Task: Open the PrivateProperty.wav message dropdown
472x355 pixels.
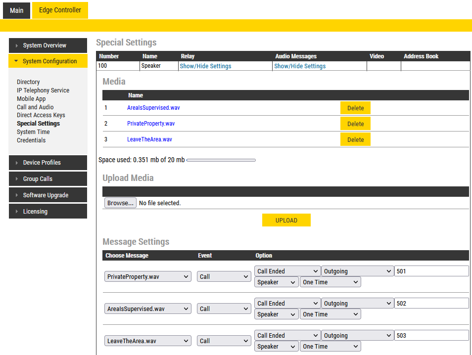Action: (147, 277)
